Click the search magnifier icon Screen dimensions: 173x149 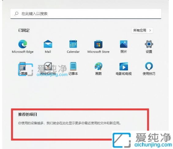(17, 14)
